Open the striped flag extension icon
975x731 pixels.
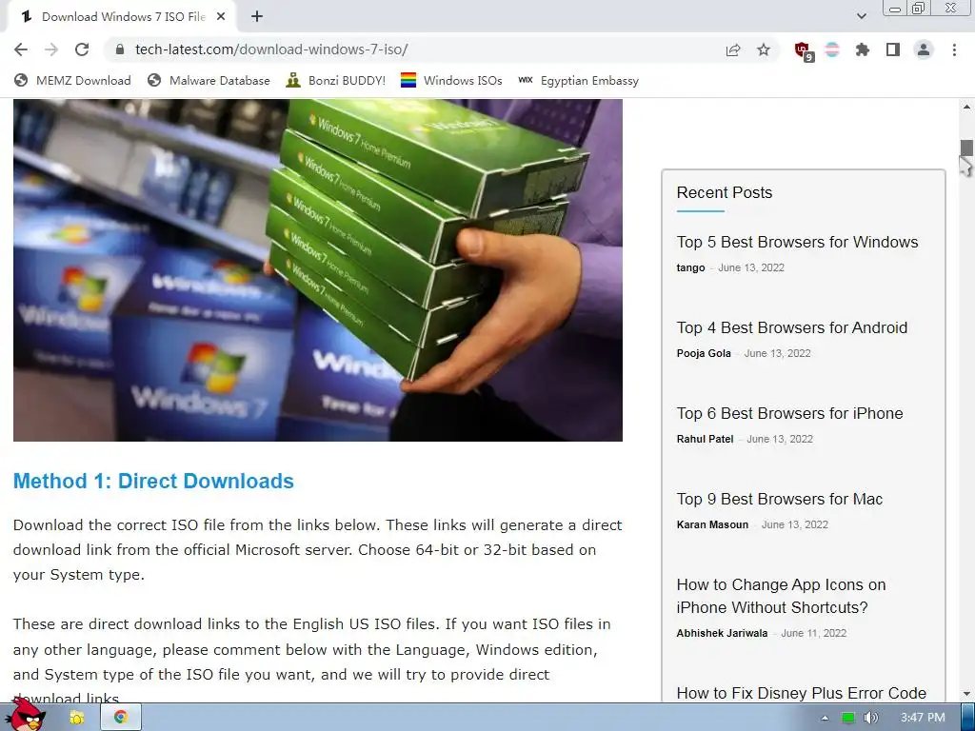click(x=832, y=49)
